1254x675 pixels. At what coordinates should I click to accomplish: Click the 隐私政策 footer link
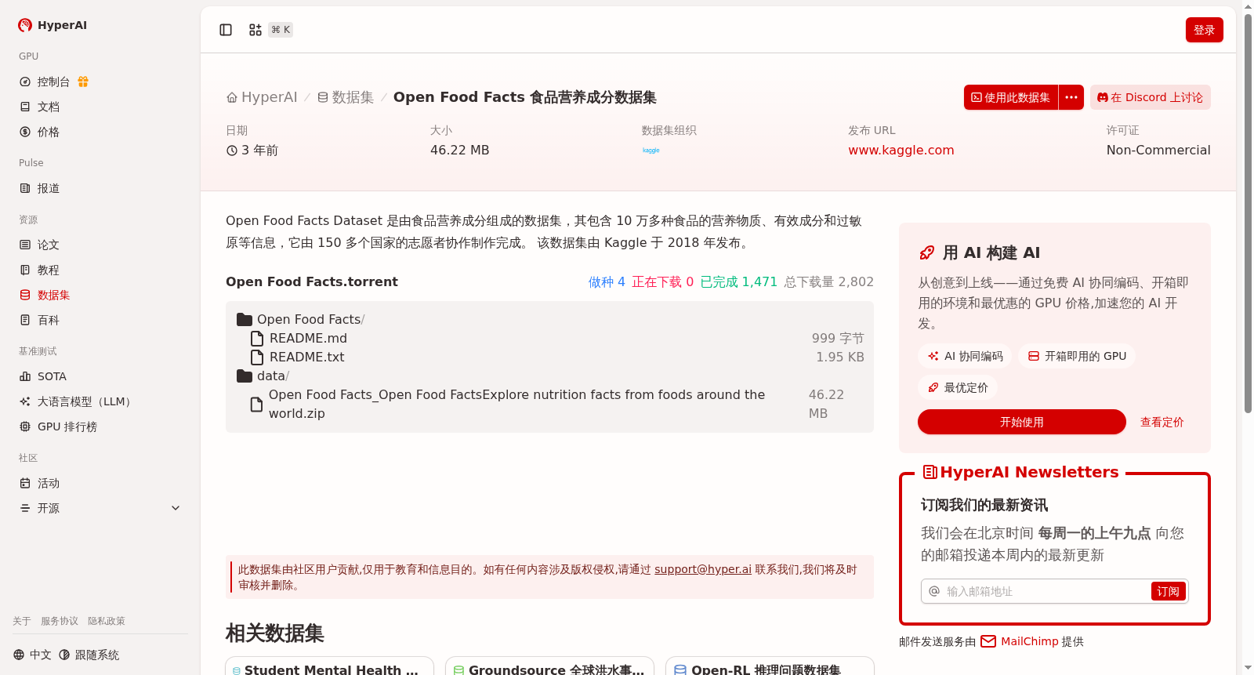pos(107,621)
